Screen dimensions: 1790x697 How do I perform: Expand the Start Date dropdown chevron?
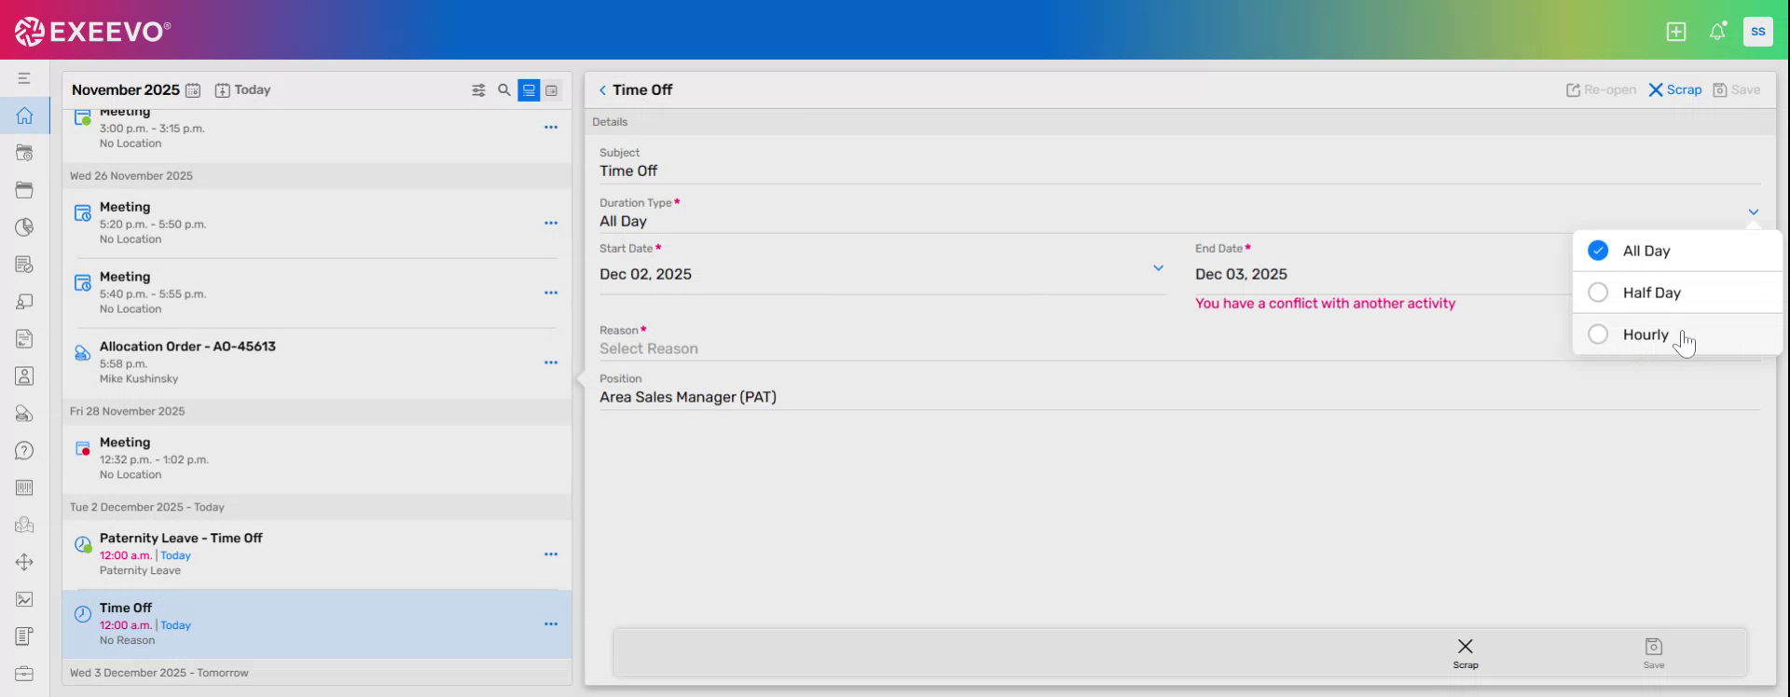click(1158, 268)
